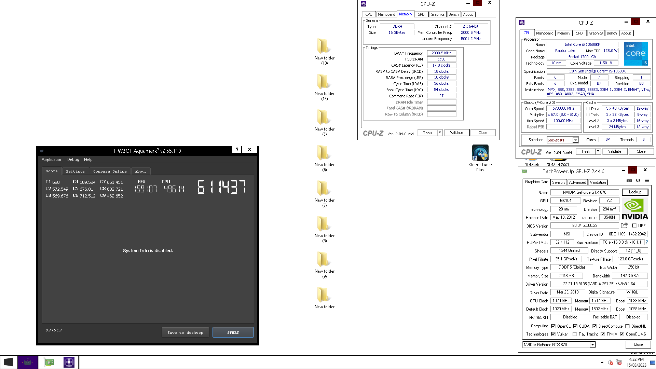Image resolution: width=656 pixels, height=369 pixels.
Task: Toggle the CUDA checkbox
Action: tap(575, 326)
